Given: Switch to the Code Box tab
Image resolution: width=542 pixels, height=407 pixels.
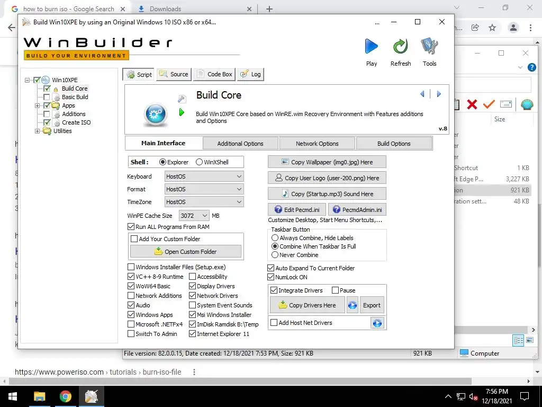Looking at the screenshot, I should pyautogui.click(x=215, y=74).
